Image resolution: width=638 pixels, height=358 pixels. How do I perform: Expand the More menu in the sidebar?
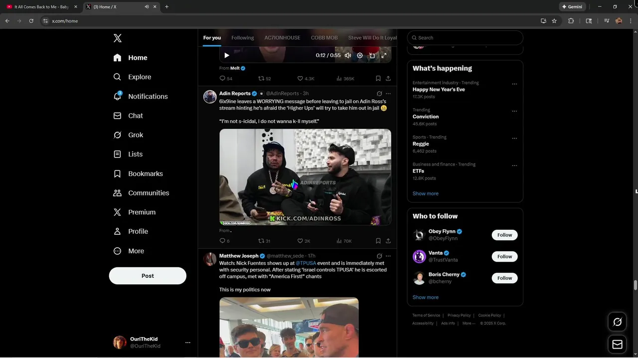point(129,251)
